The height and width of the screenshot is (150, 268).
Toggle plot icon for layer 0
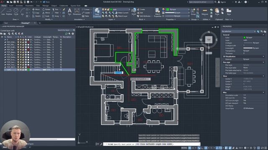point(26,40)
